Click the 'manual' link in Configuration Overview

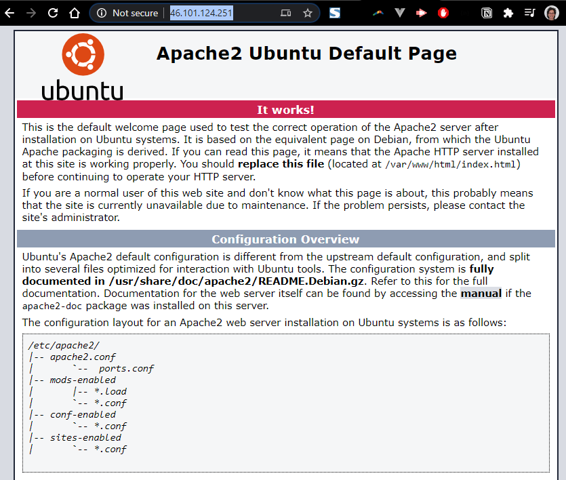pos(481,294)
